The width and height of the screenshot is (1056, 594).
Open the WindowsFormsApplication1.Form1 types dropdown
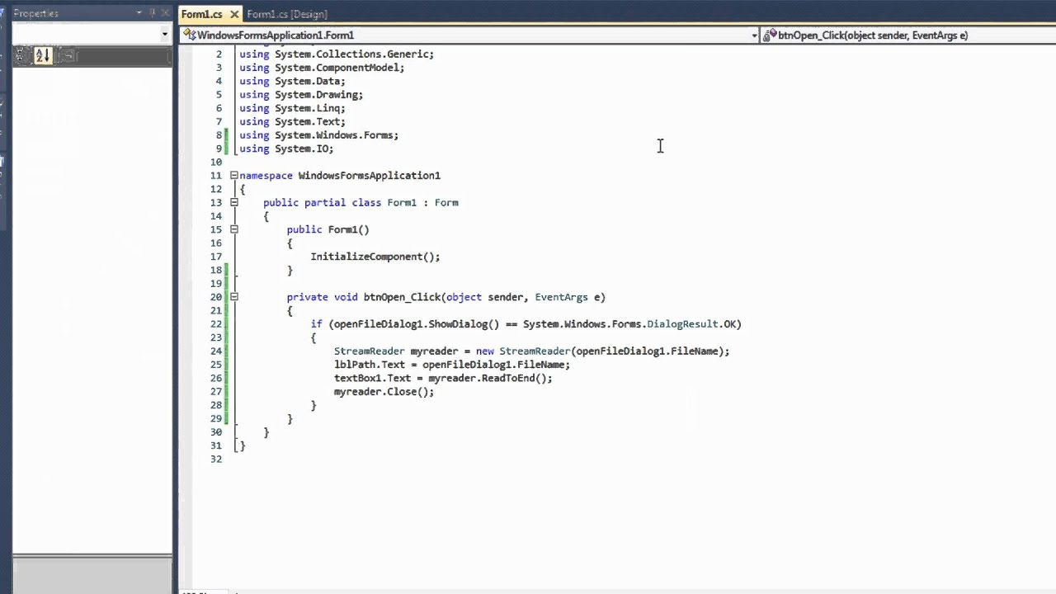(x=469, y=35)
